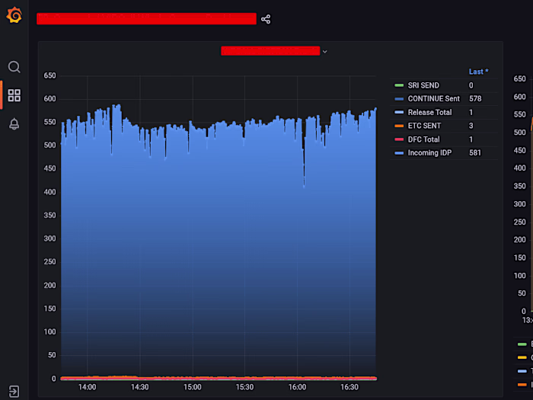533x400 pixels.
Task: Click the redacted dashboard title bar
Action: 146,19
